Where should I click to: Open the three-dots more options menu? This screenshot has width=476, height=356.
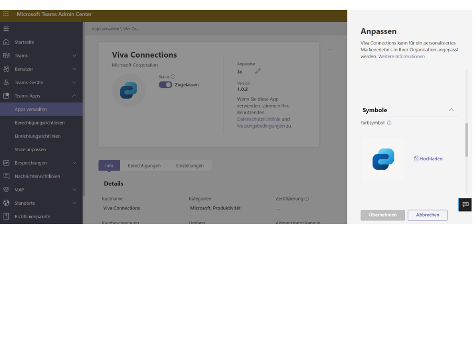pyautogui.click(x=331, y=50)
